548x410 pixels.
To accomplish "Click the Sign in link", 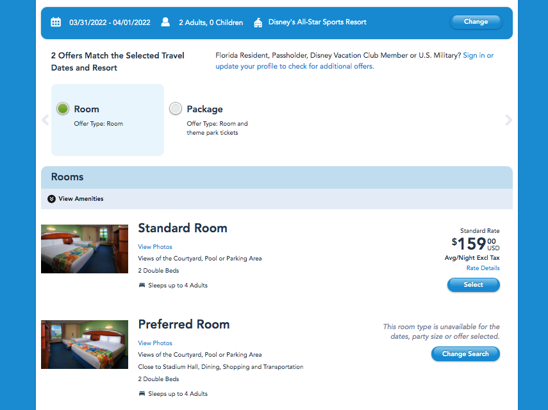I will point(474,56).
